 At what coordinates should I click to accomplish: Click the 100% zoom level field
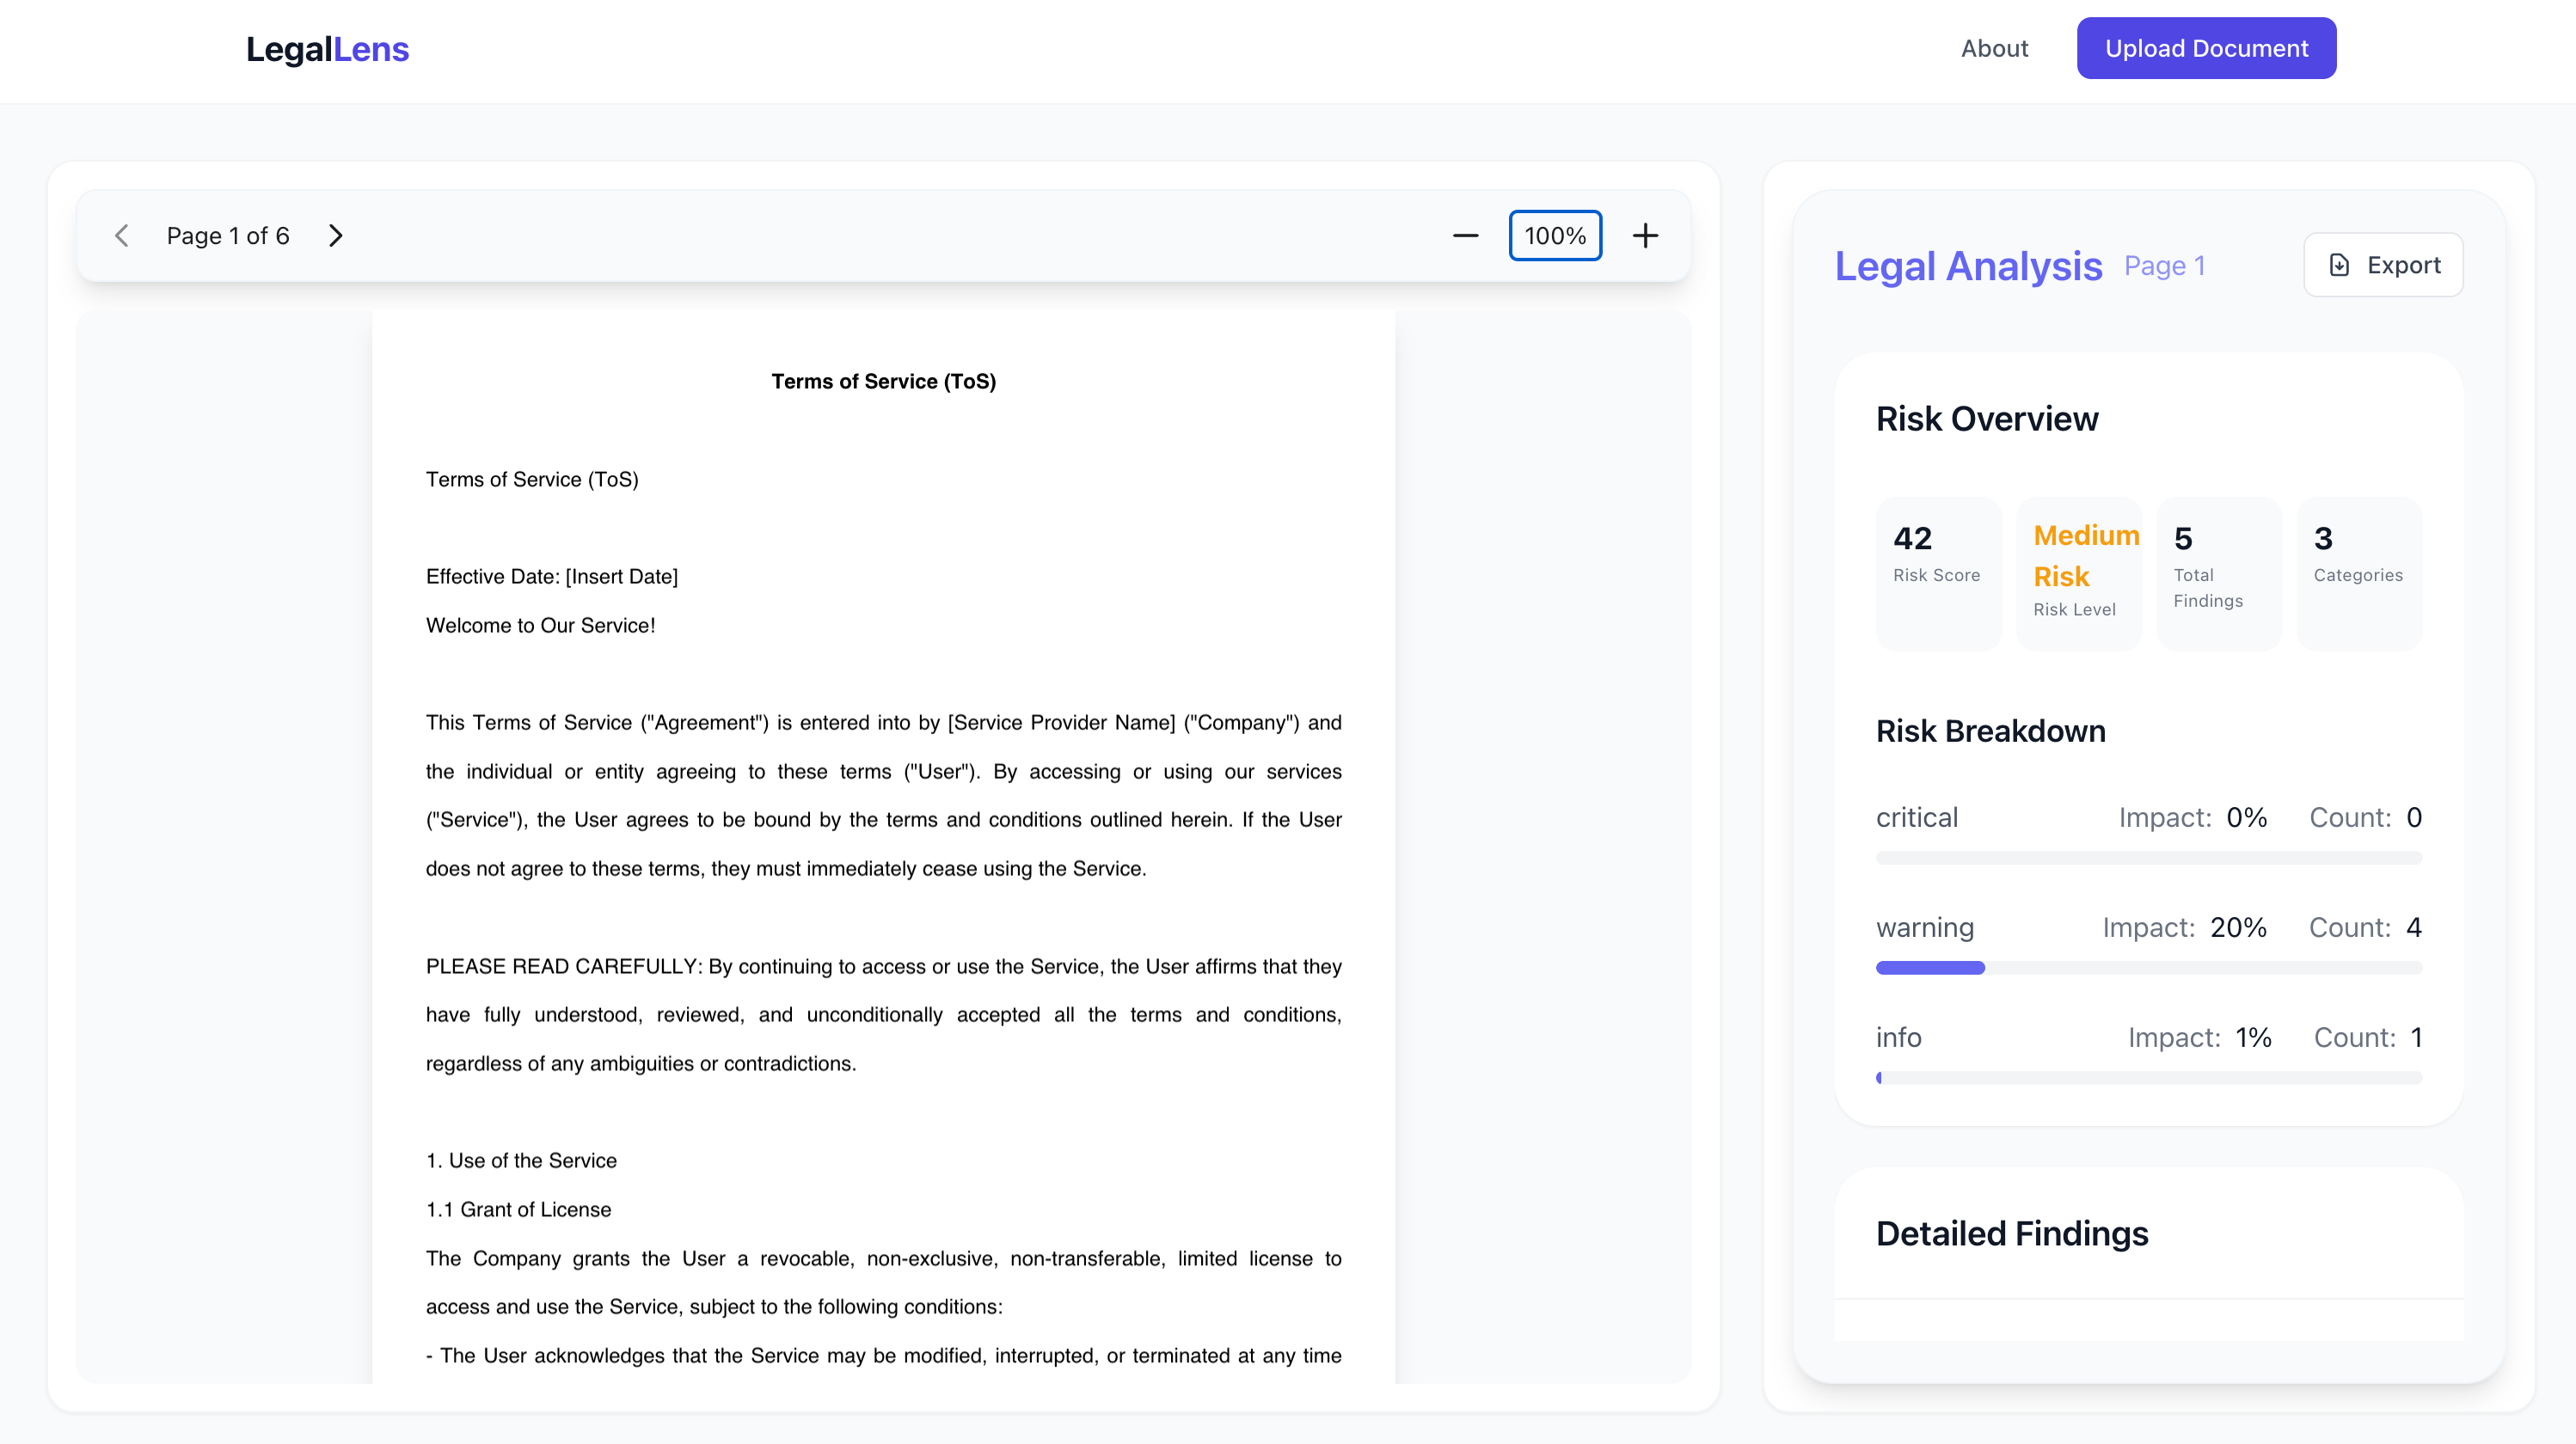[x=1554, y=236]
